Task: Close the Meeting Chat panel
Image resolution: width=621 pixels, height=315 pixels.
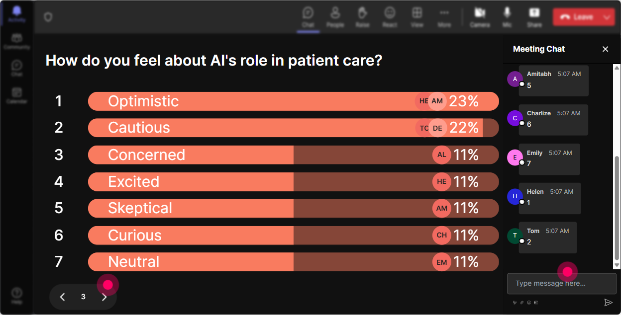Action: [x=605, y=49]
